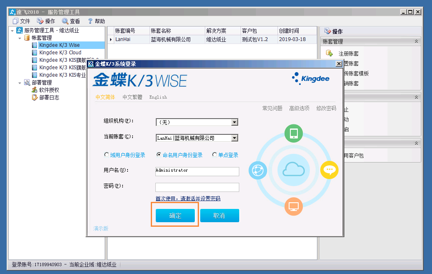
Task: Click the 测试包V1.2 table cell
Action: tap(259, 39)
